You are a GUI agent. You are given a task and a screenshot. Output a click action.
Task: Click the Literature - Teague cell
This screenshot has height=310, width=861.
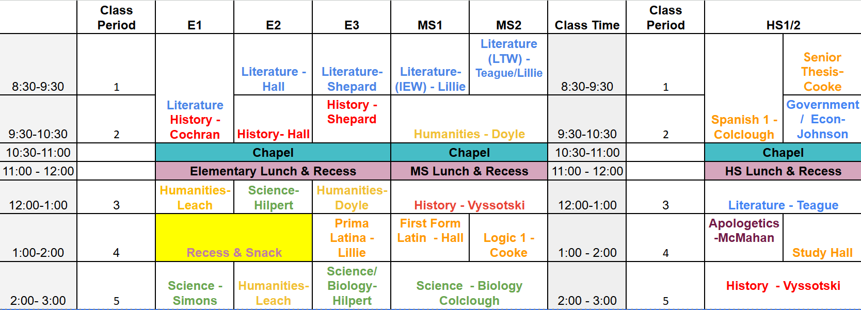tap(783, 197)
